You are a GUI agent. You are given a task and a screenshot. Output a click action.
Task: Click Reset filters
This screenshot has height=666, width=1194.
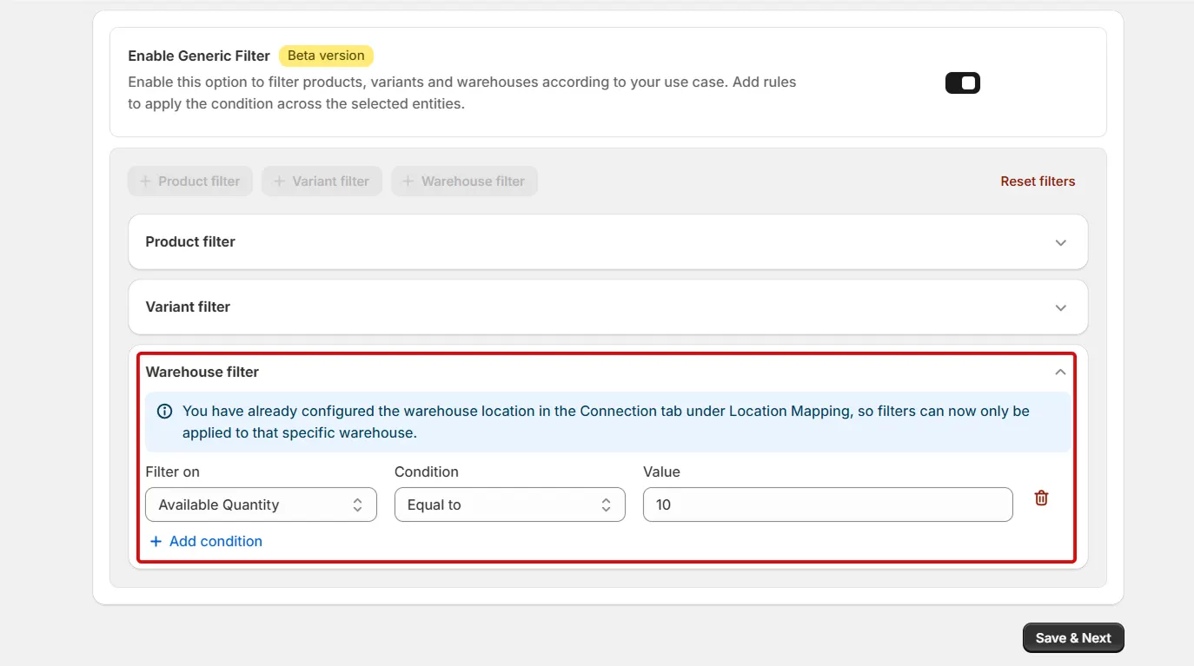coord(1038,181)
